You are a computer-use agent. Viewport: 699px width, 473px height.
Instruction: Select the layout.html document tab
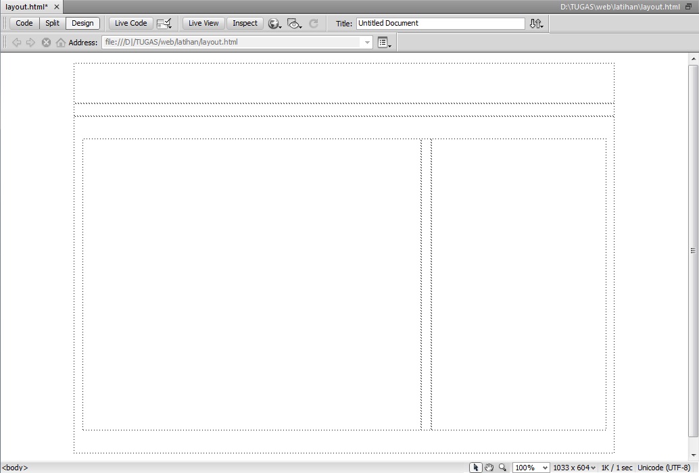click(28, 6)
